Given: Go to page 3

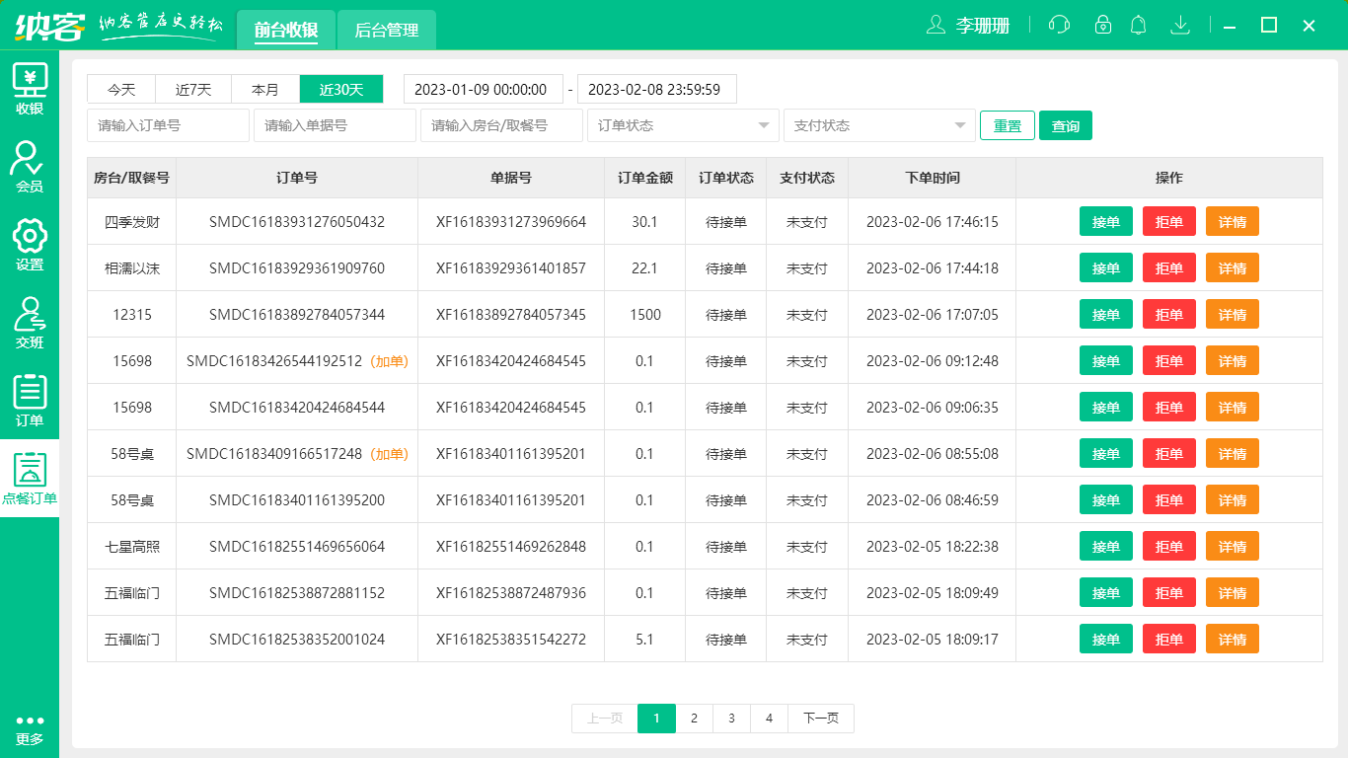Looking at the screenshot, I should tap(731, 719).
